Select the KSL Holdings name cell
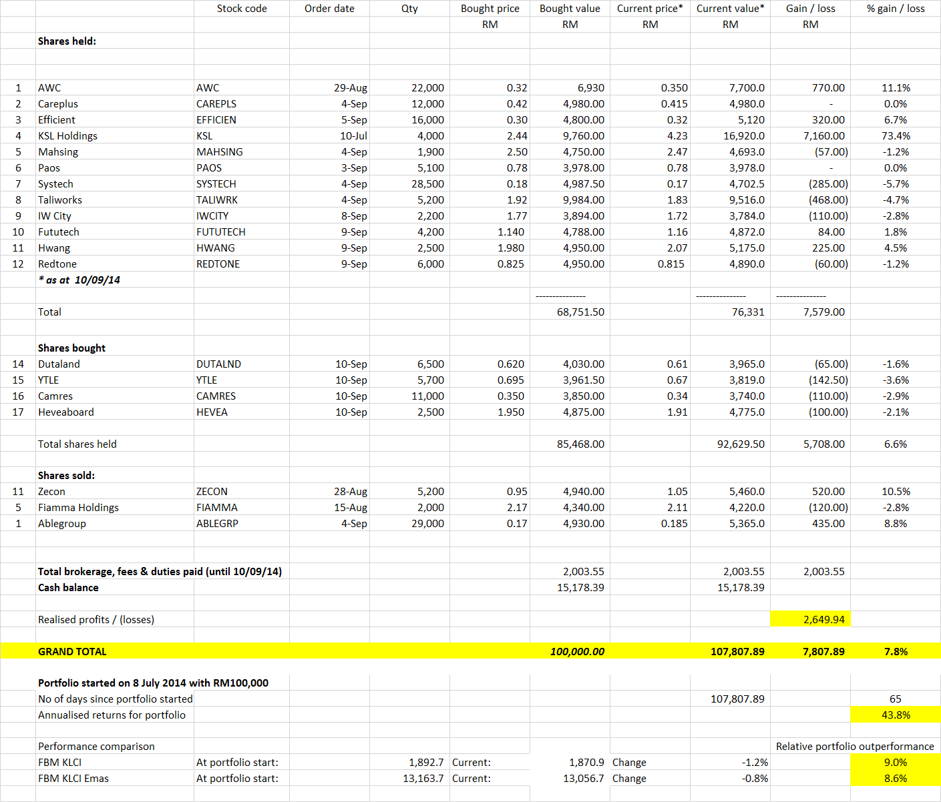 pyautogui.click(x=115, y=136)
